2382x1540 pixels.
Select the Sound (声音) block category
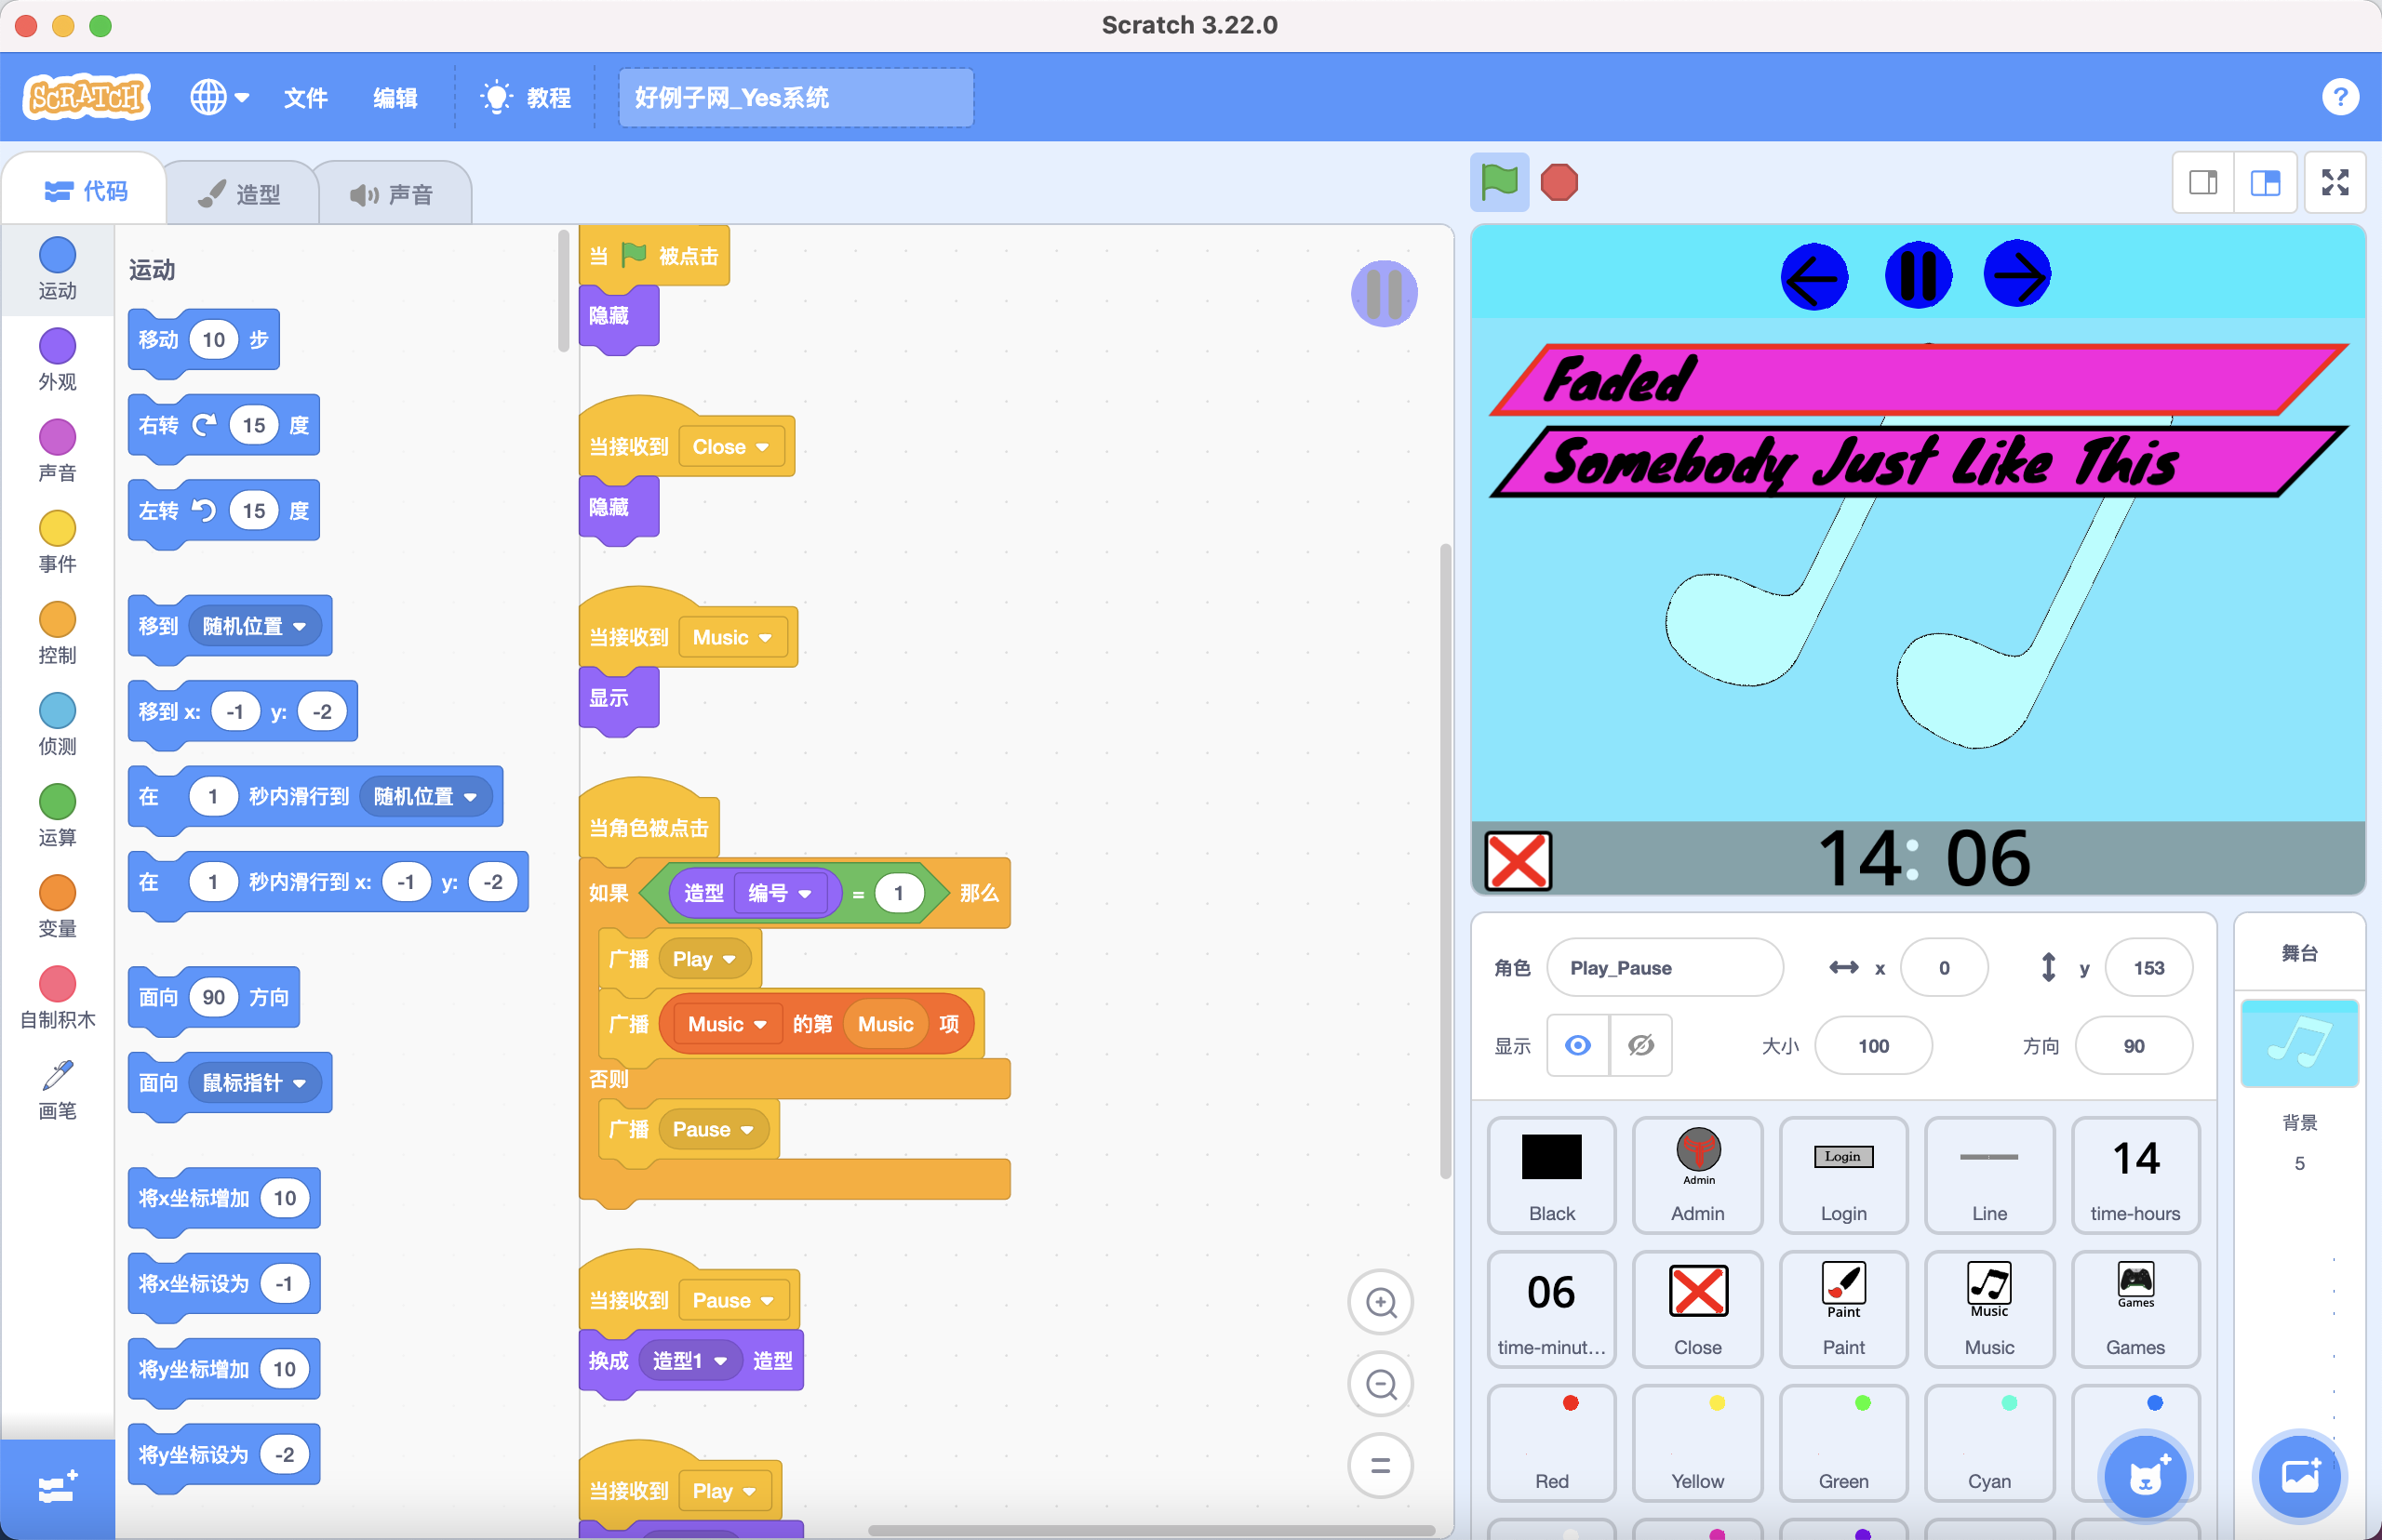(x=57, y=450)
